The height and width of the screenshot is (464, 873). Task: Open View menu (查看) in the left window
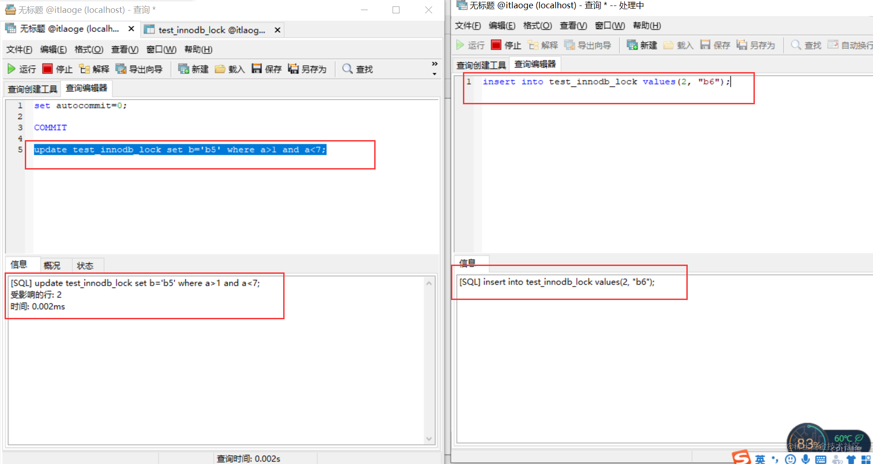click(125, 49)
